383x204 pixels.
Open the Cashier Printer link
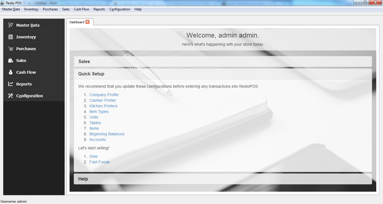(103, 100)
